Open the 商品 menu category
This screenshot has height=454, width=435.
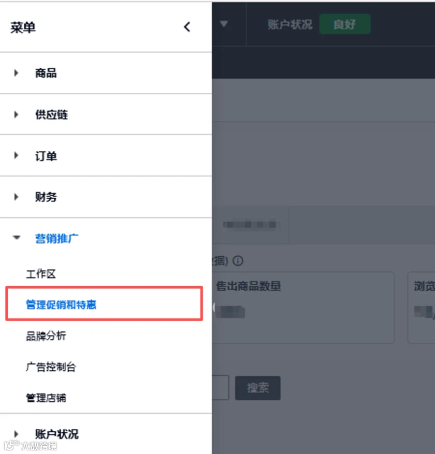46,73
